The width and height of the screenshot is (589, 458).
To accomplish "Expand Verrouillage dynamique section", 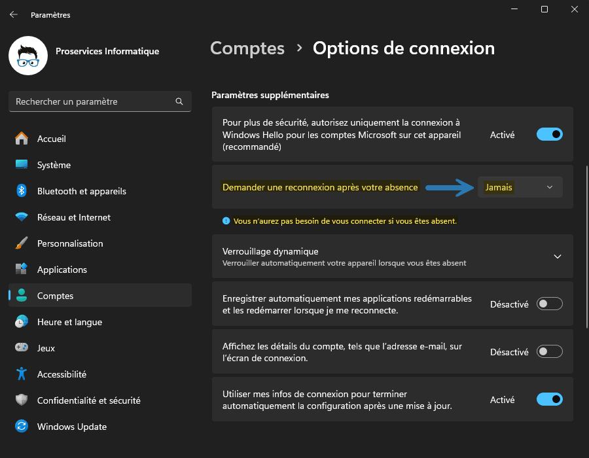I will [557, 256].
